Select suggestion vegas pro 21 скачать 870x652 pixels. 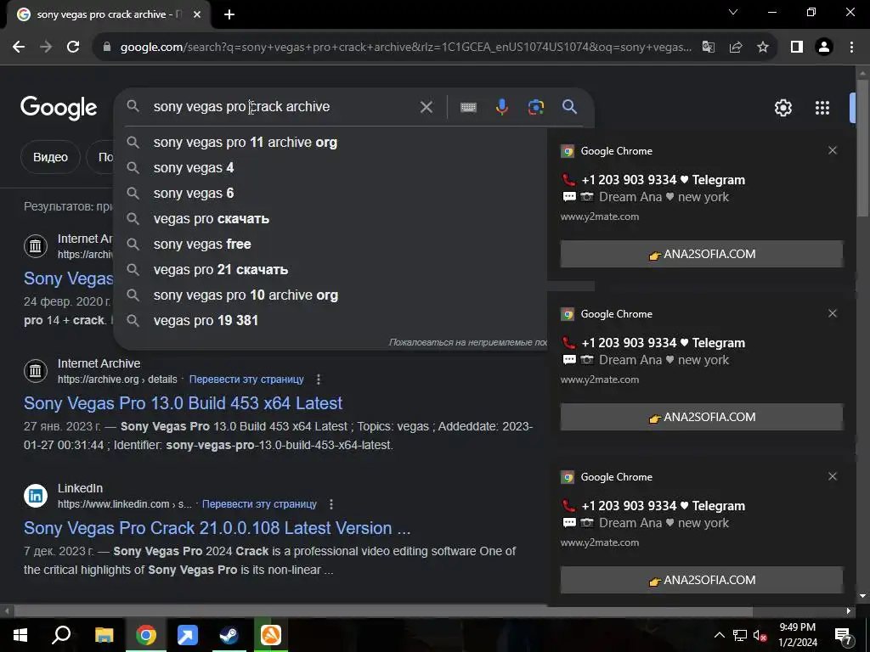tap(330, 270)
